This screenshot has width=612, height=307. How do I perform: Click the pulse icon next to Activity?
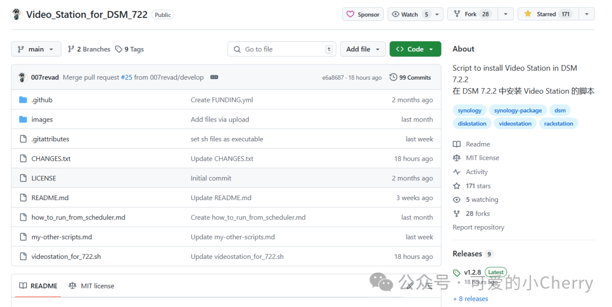coord(457,172)
